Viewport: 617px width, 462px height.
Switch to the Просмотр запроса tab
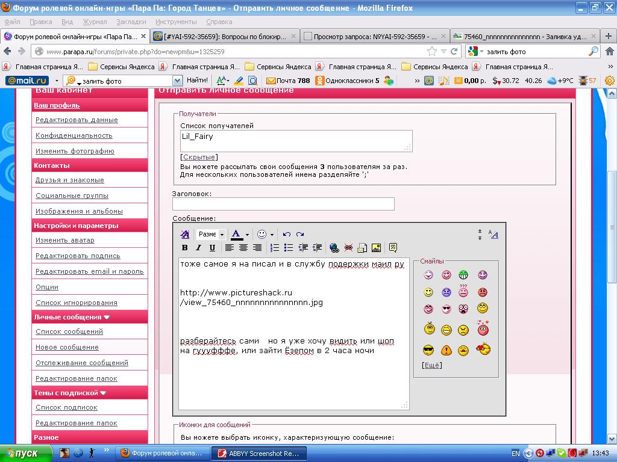tap(375, 37)
